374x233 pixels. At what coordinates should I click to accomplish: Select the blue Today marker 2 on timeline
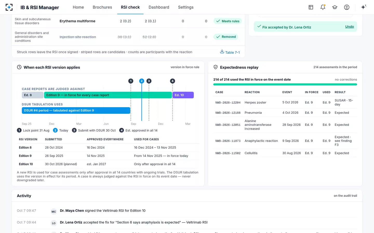tap(142, 81)
